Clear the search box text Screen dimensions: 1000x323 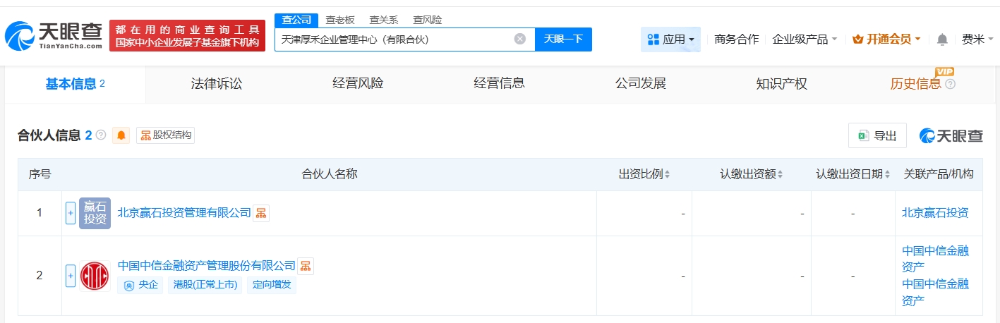(x=520, y=39)
